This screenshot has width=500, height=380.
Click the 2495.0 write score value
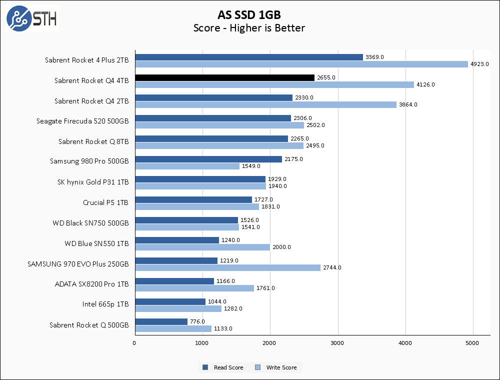coord(315,145)
